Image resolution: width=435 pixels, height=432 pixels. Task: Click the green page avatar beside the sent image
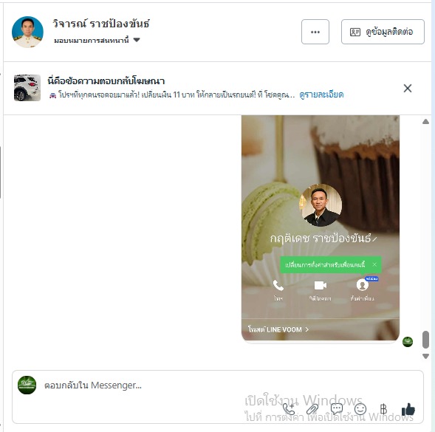(x=408, y=342)
